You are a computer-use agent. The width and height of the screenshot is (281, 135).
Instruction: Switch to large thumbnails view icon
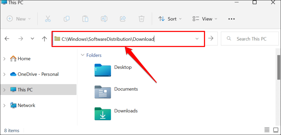276,130
